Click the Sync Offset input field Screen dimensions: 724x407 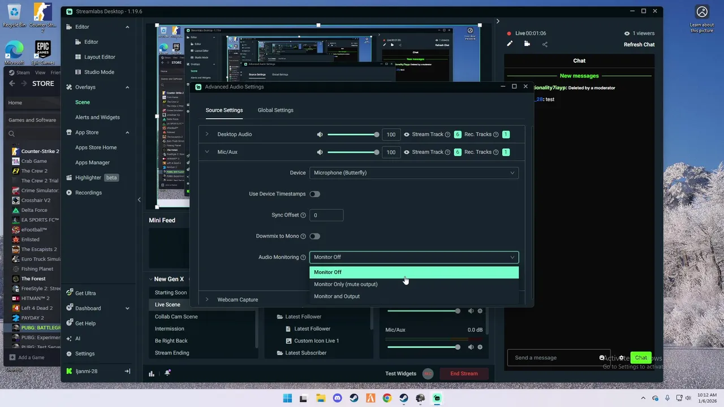(x=326, y=215)
